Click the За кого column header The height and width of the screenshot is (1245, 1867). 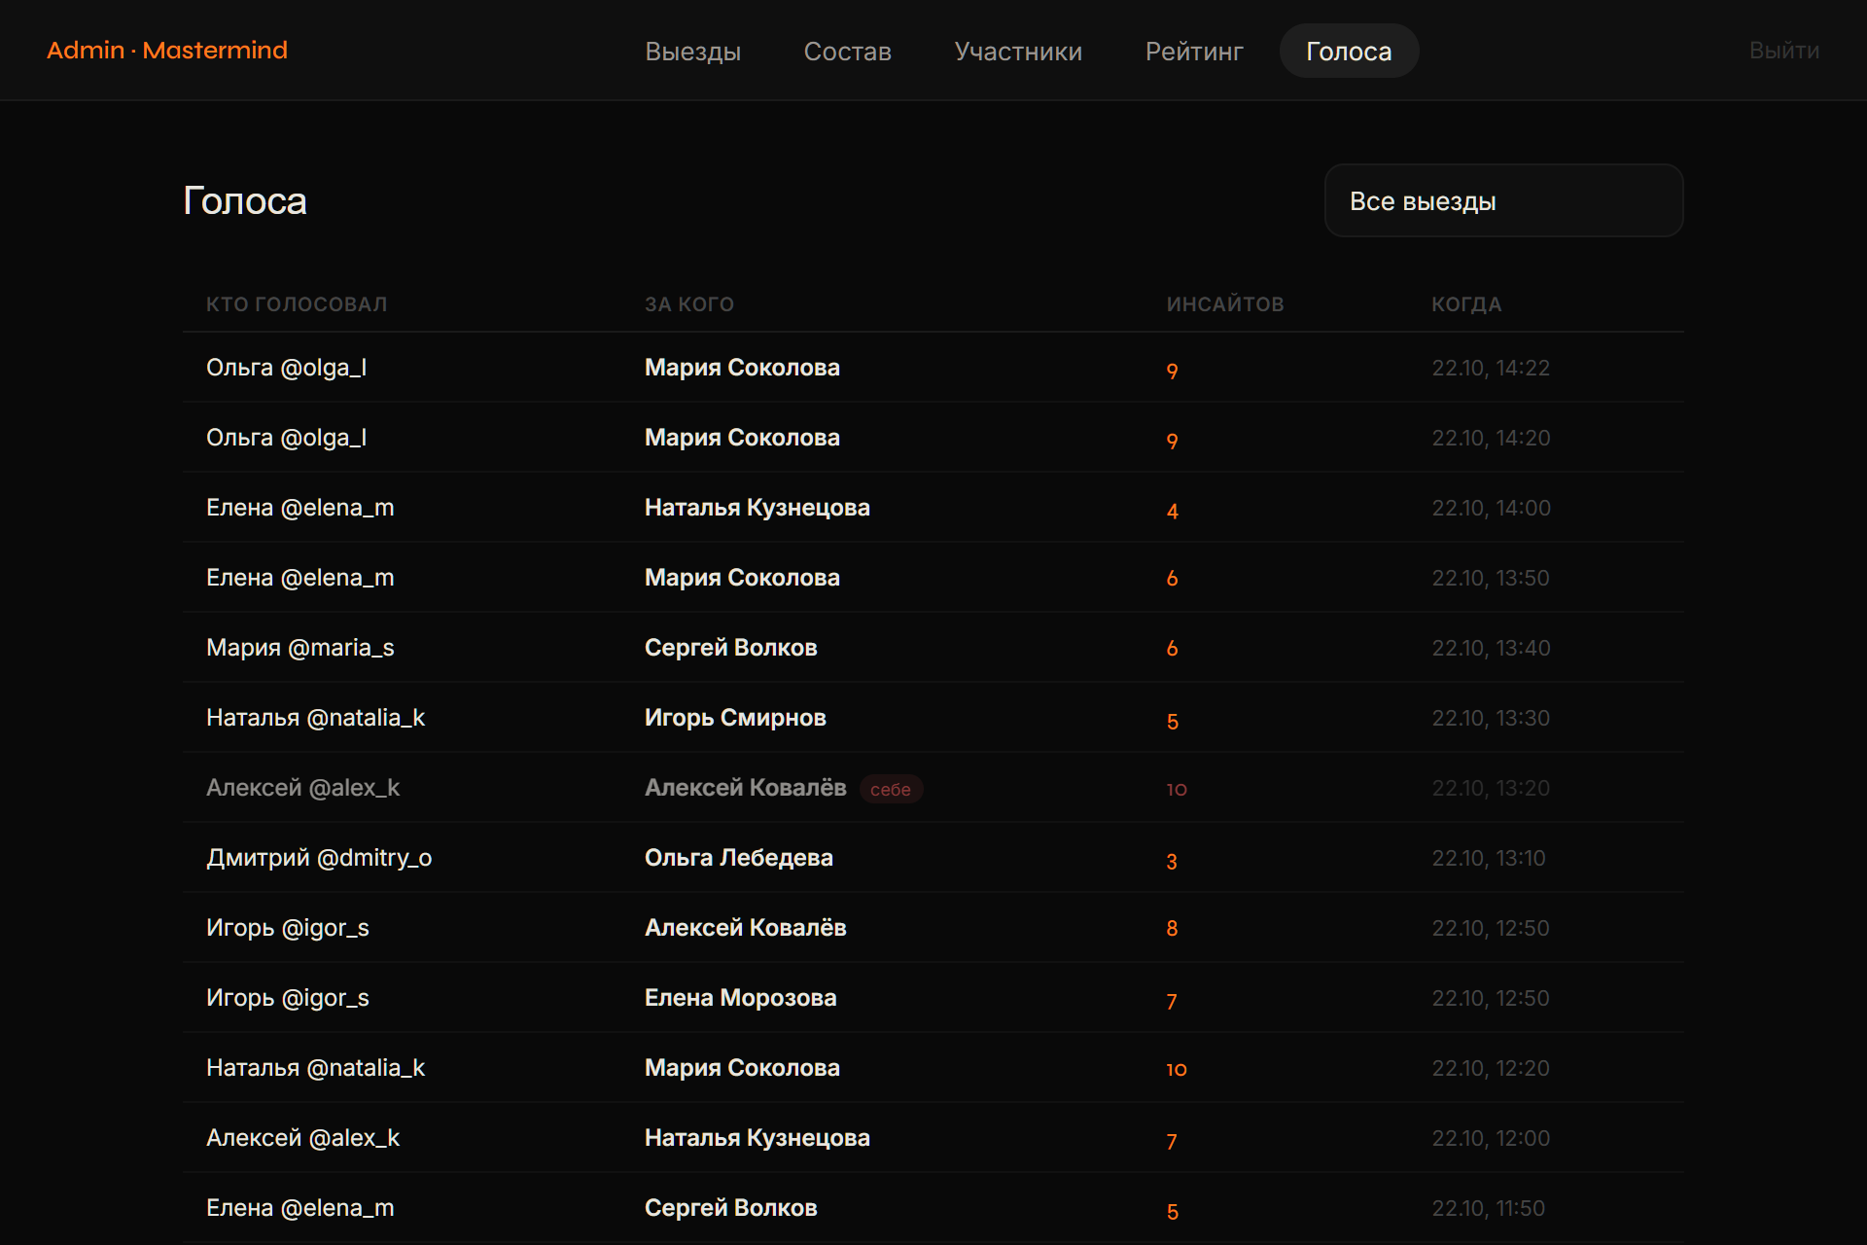click(689, 304)
